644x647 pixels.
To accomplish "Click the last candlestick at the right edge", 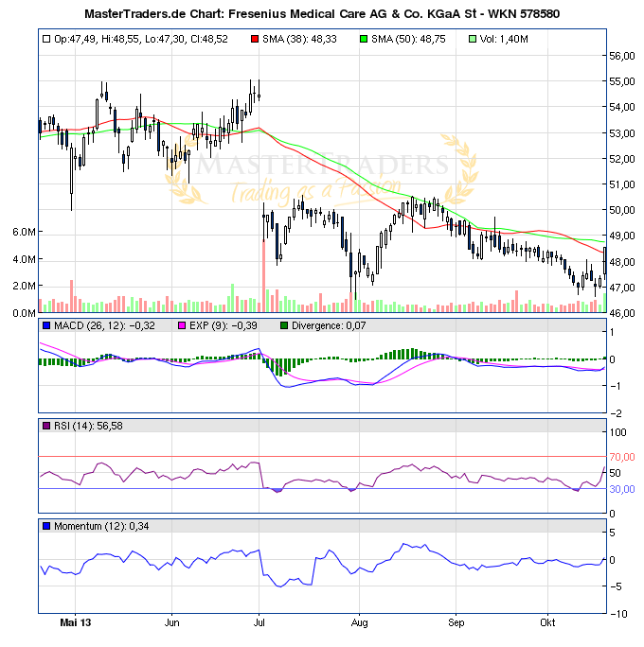I will click(x=605, y=263).
